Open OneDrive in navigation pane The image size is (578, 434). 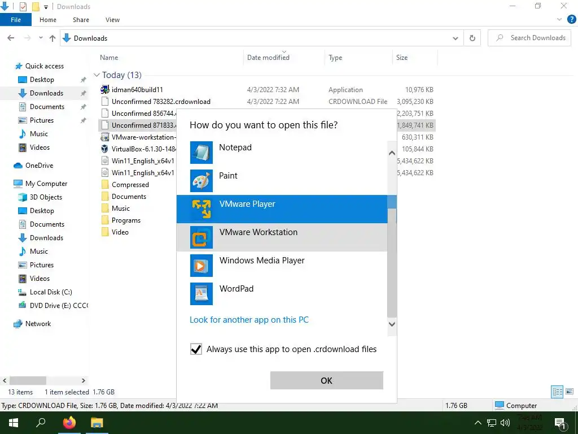pos(33,166)
